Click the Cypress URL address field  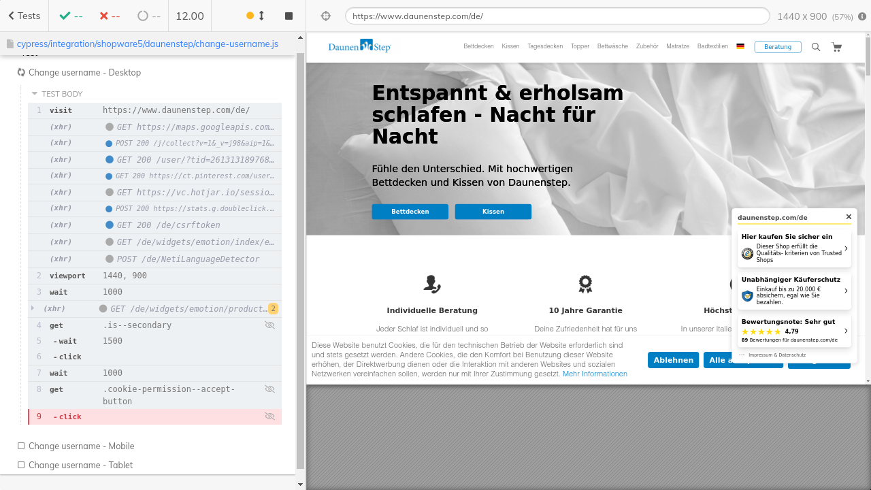pyautogui.click(x=557, y=16)
